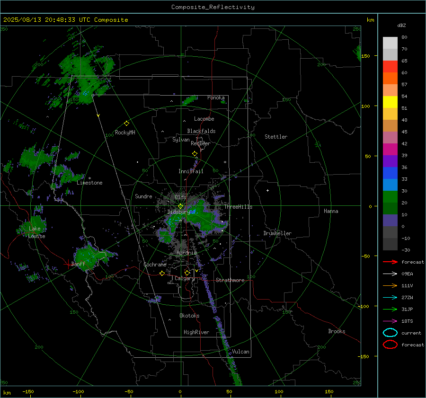426x398 pixels.
Task: Click the Banff label
Action: pos(78,264)
